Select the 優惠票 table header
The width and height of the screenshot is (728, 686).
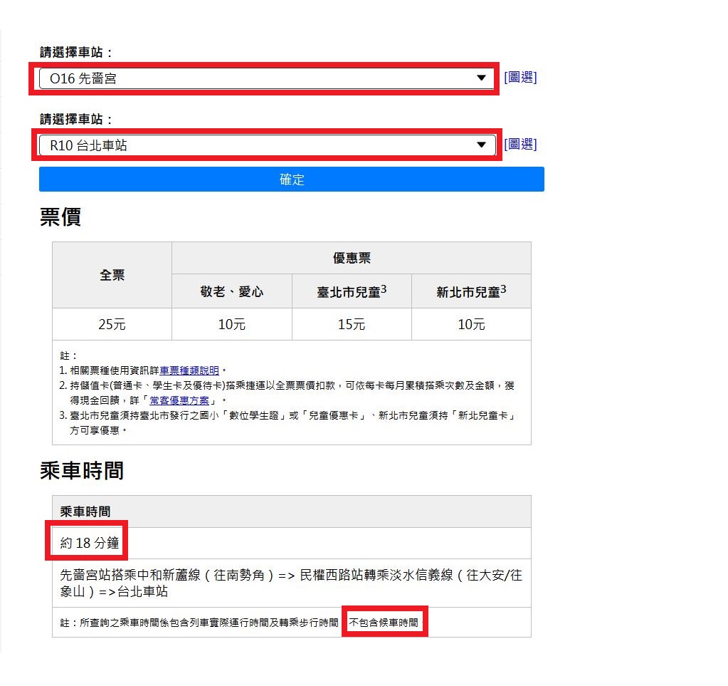pos(352,258)
